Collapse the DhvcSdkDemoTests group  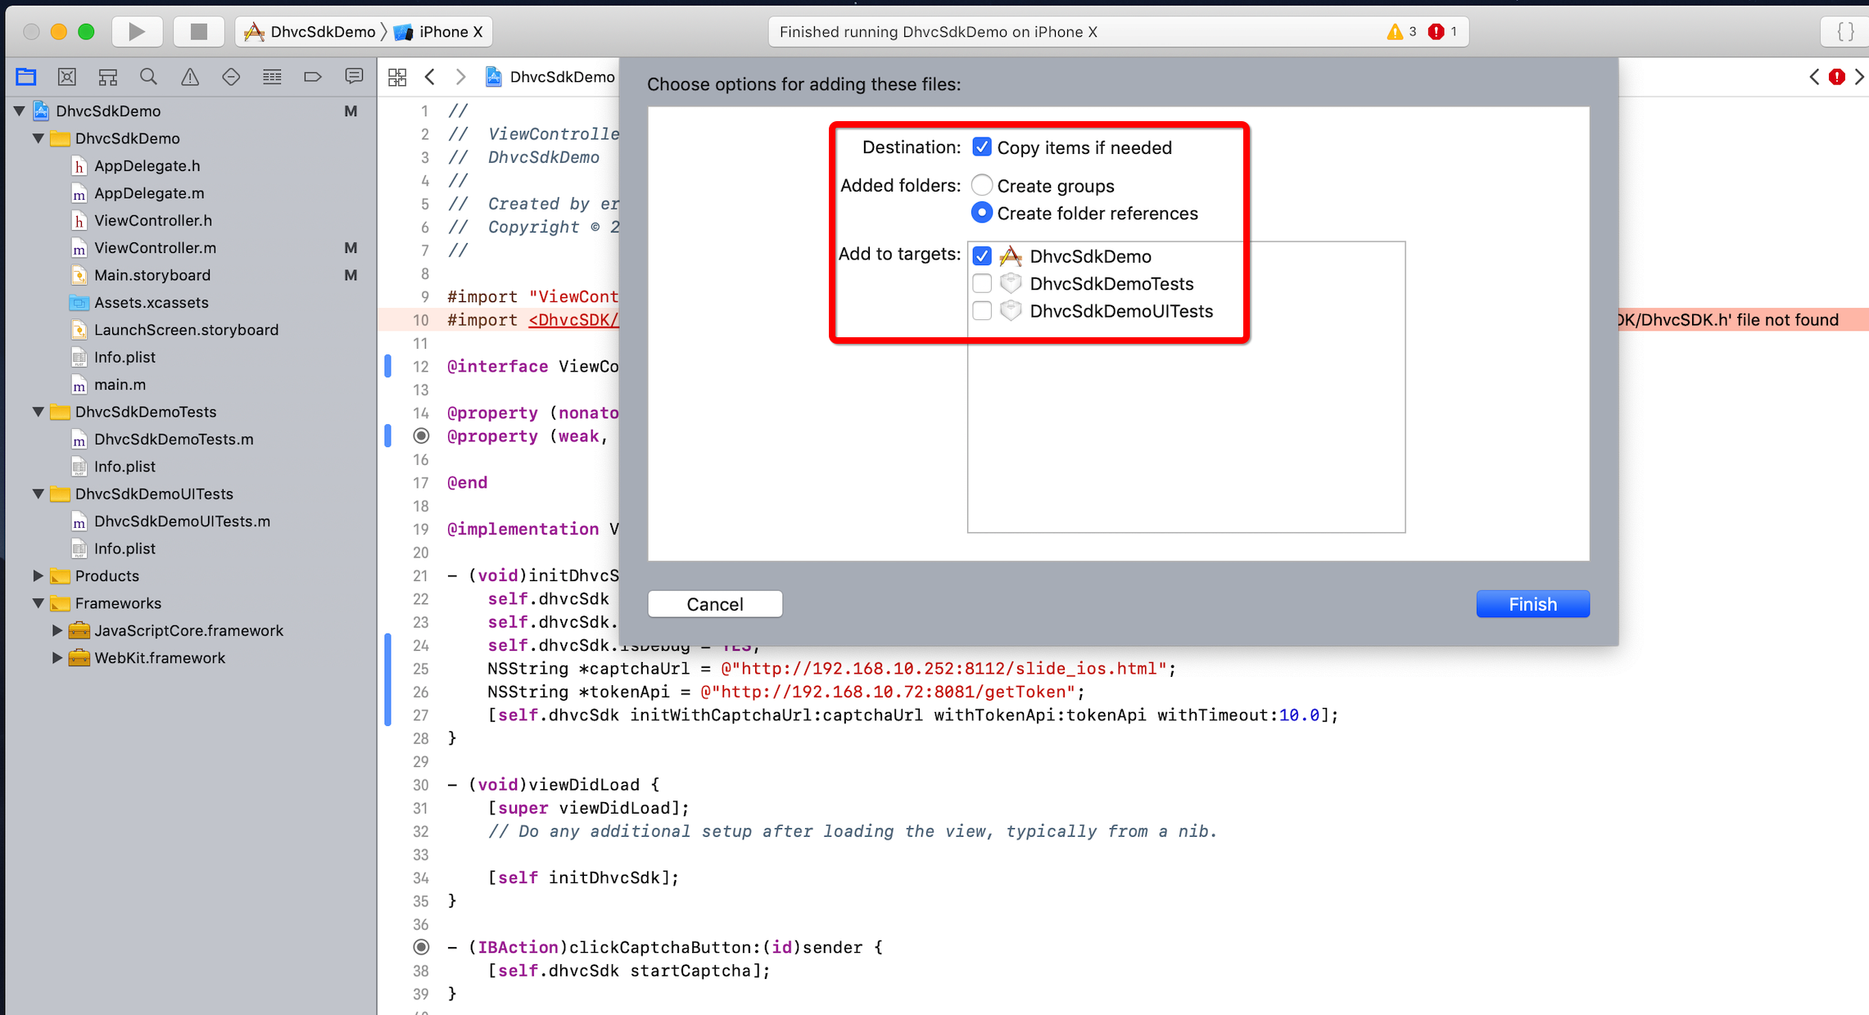[x=38, y=412]
